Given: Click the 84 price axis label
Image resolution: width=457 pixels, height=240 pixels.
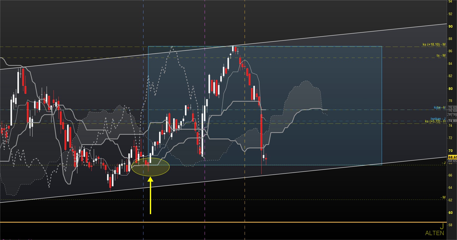Looking at the screenshot, I should tap(450, 64).
